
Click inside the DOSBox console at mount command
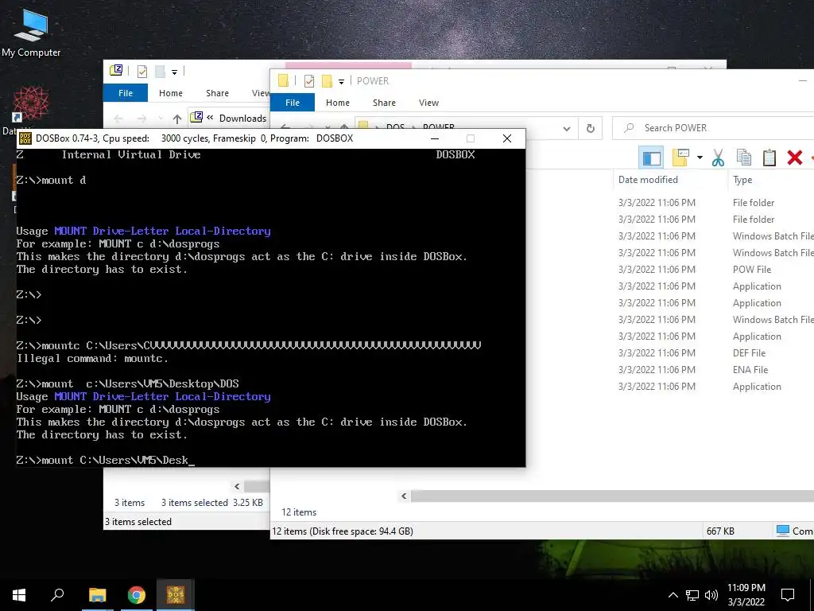(106, 461)
